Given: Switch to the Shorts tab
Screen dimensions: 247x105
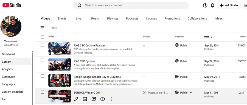Looking at the screenshot, I should (62, 18).
